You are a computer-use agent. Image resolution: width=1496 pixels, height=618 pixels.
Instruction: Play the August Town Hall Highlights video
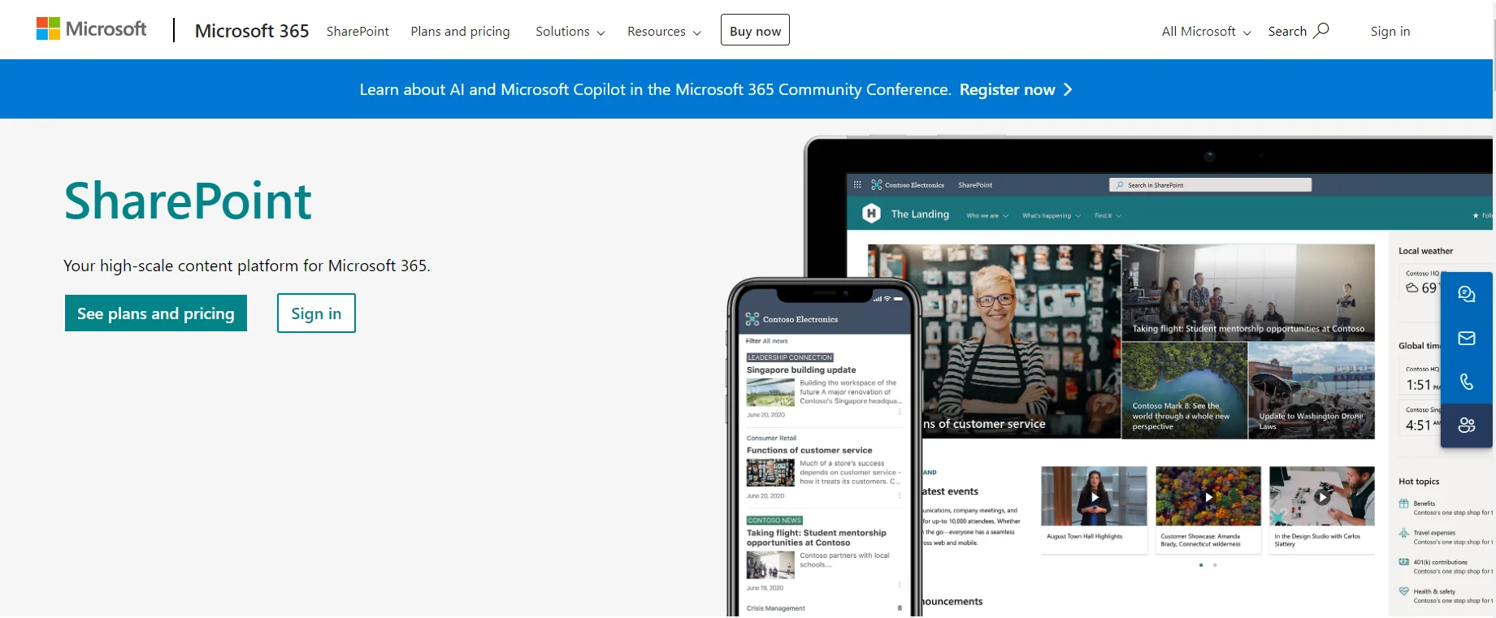[x=1095, y=497]
